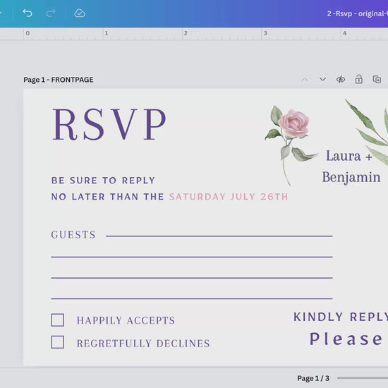Toggle the hide page eye icon
388x388 pixels.
(x=341, y=80)
